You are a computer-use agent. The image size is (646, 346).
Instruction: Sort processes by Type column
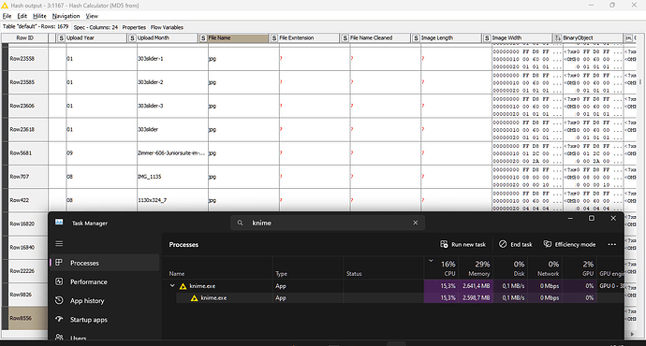308,268
